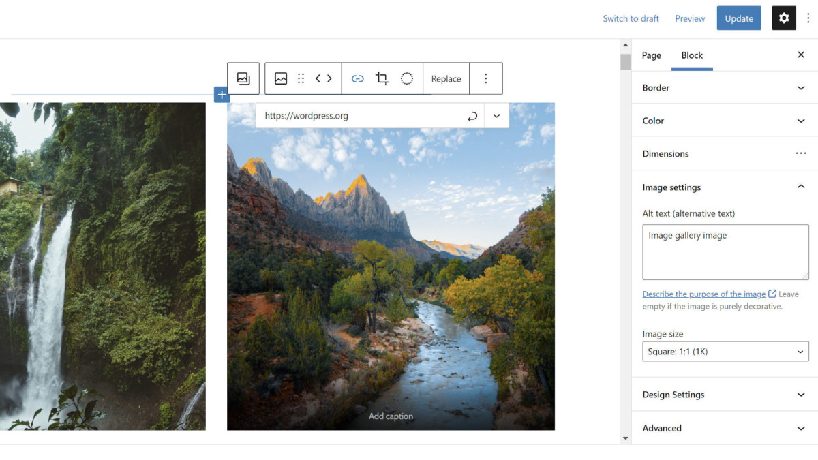Click the Alt text input field
The image size is (818, 460).
[x=725, y=252]
